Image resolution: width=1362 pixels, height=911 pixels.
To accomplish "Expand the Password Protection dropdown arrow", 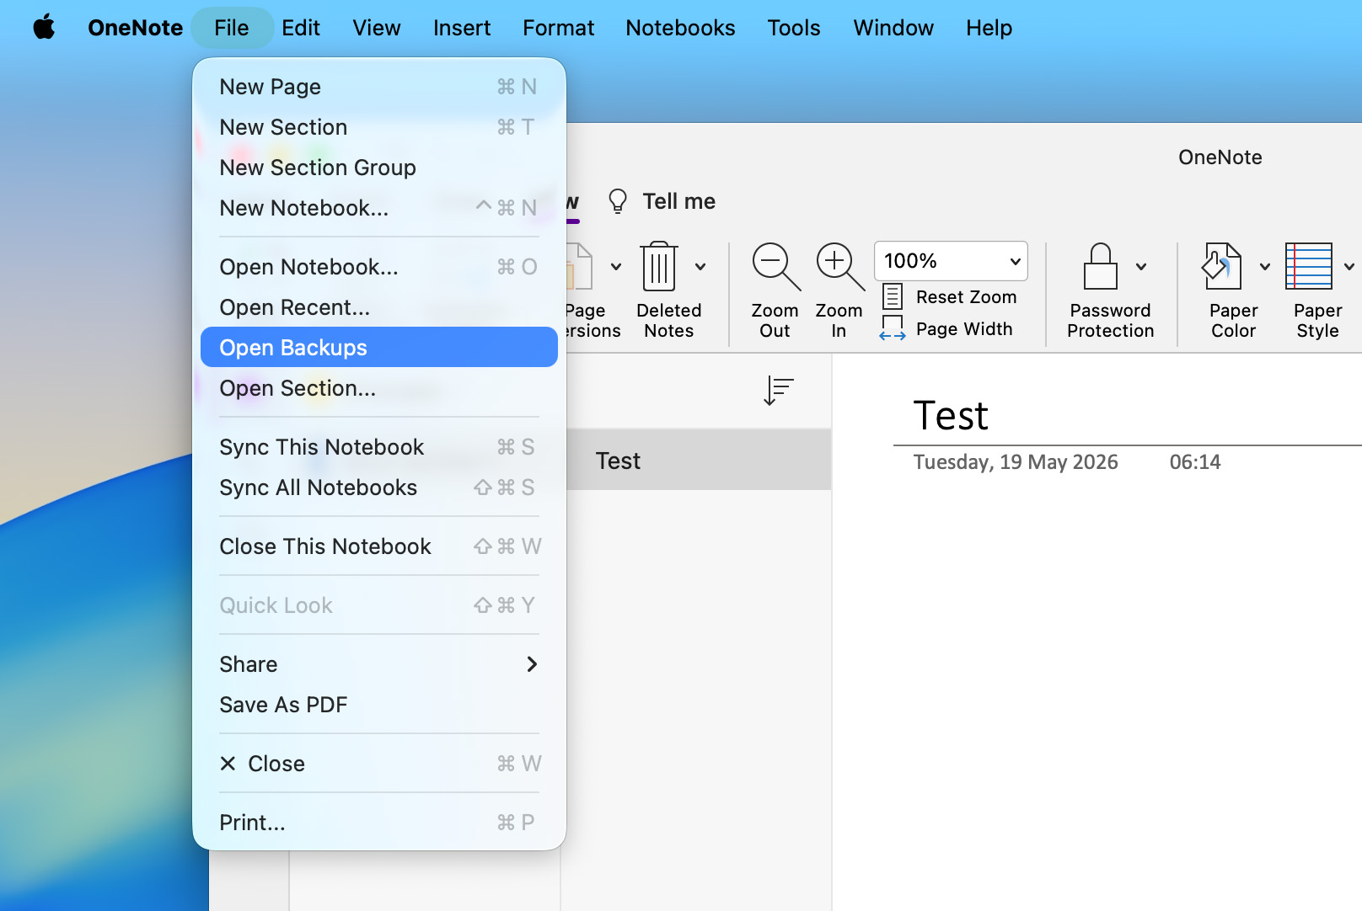I will [1141, 267].
